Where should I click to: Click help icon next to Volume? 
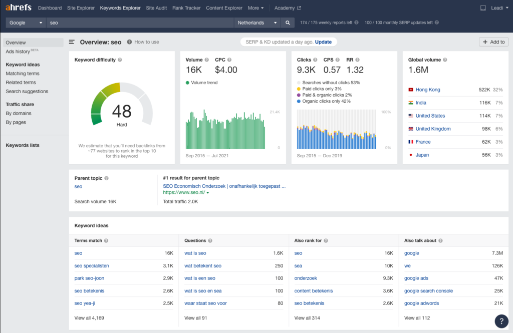(x=206, y=60)
